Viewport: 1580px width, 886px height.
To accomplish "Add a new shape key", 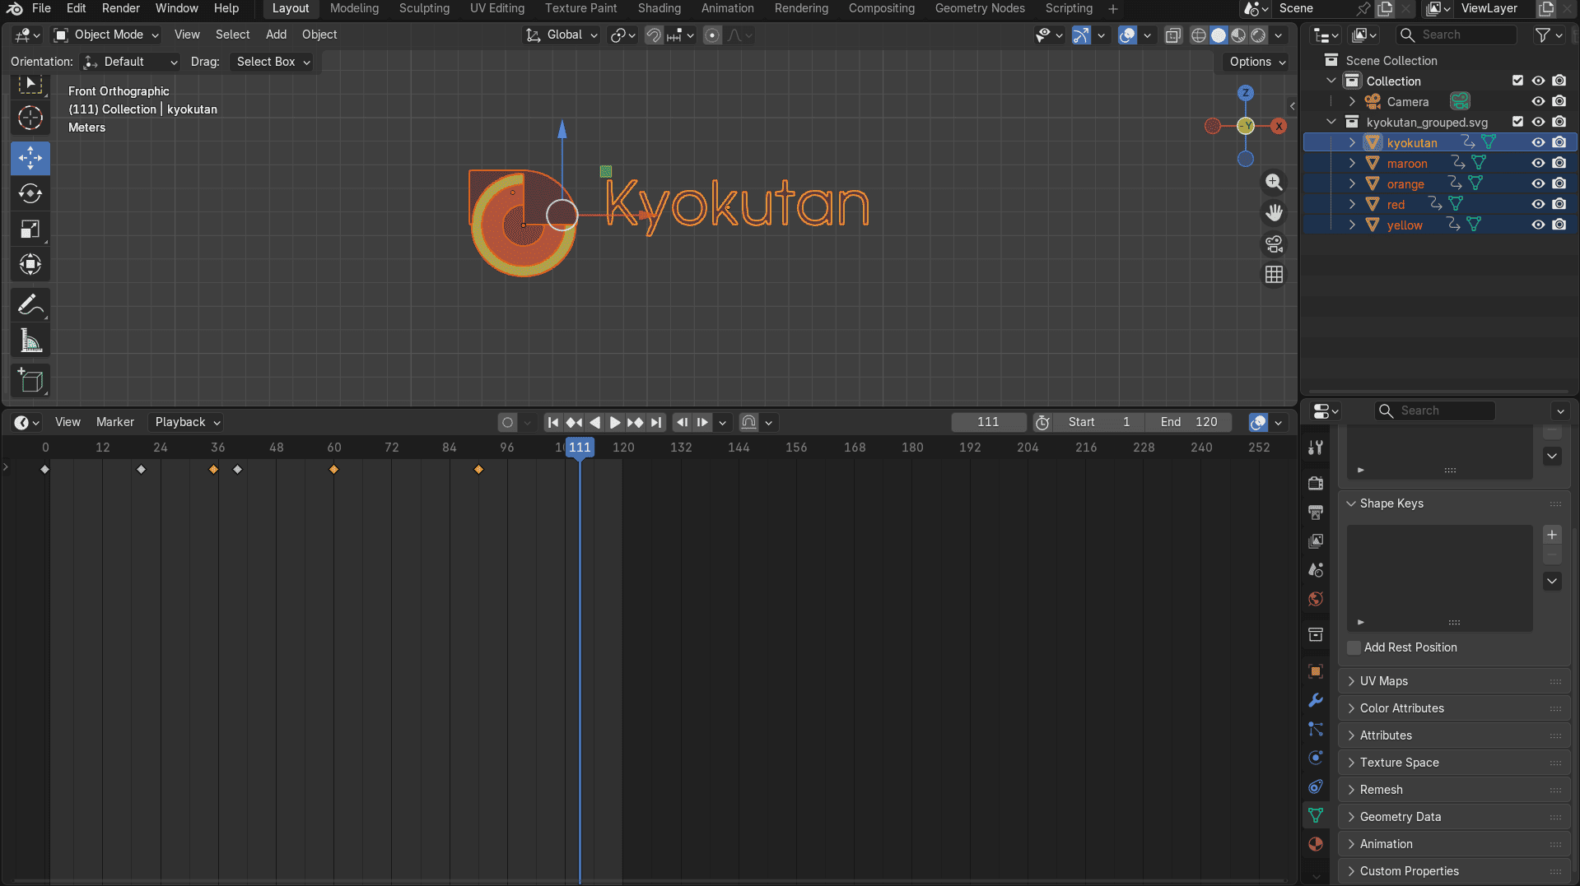I will point(1551,535).
